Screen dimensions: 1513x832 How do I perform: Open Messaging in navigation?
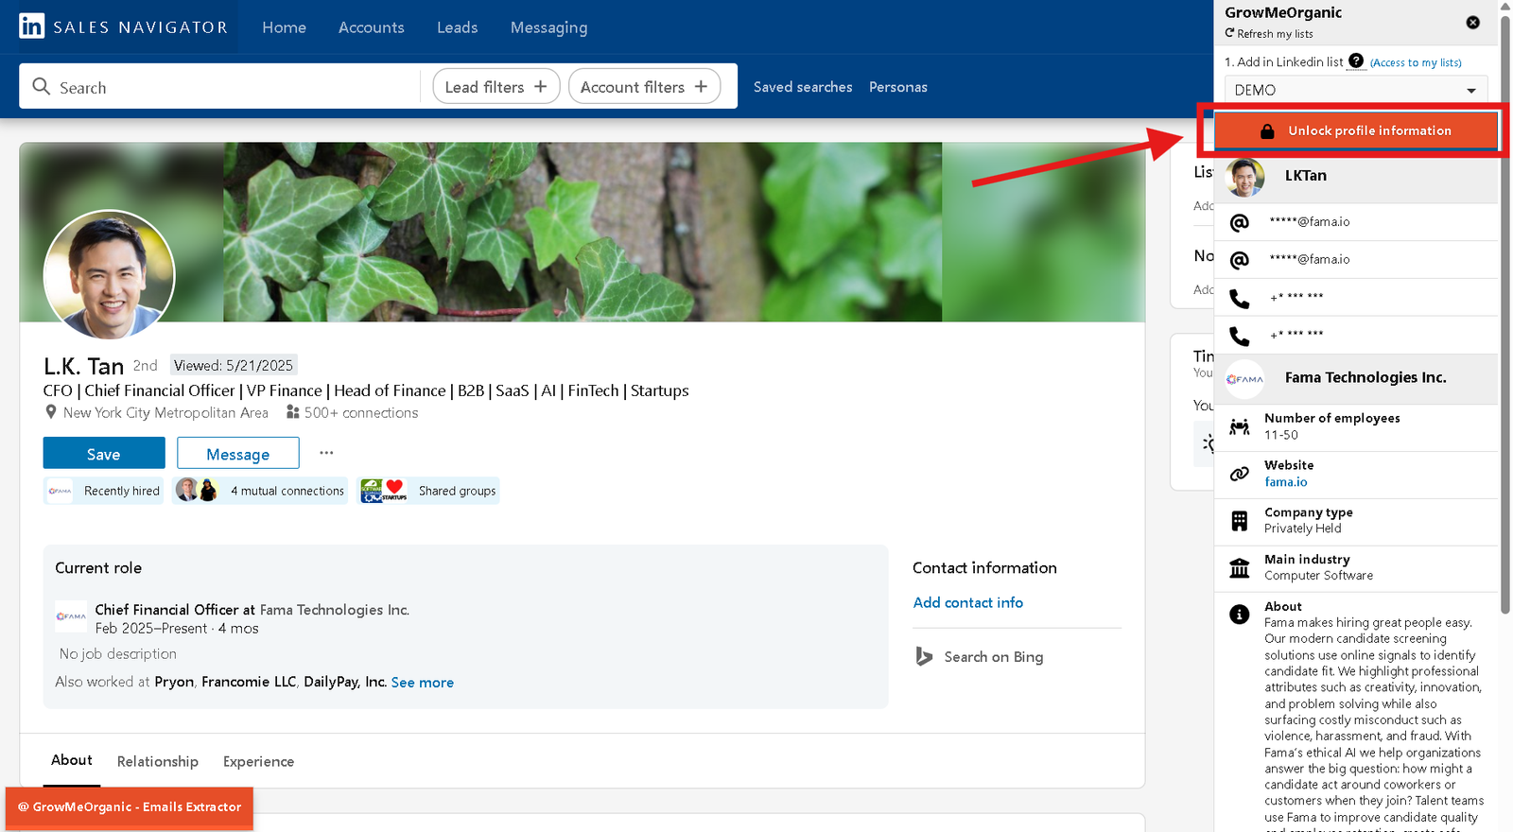coord(549,27)
